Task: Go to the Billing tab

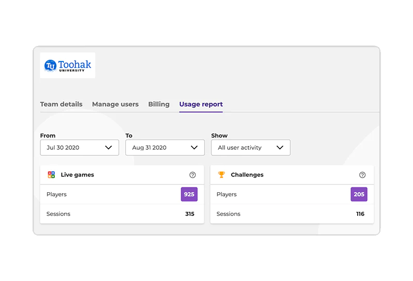Action: [158, 104]
